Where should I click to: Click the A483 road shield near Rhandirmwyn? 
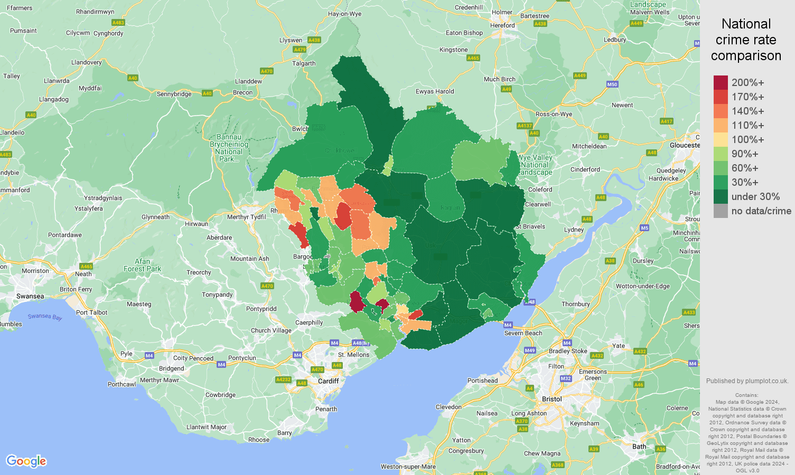click(118, 23)
